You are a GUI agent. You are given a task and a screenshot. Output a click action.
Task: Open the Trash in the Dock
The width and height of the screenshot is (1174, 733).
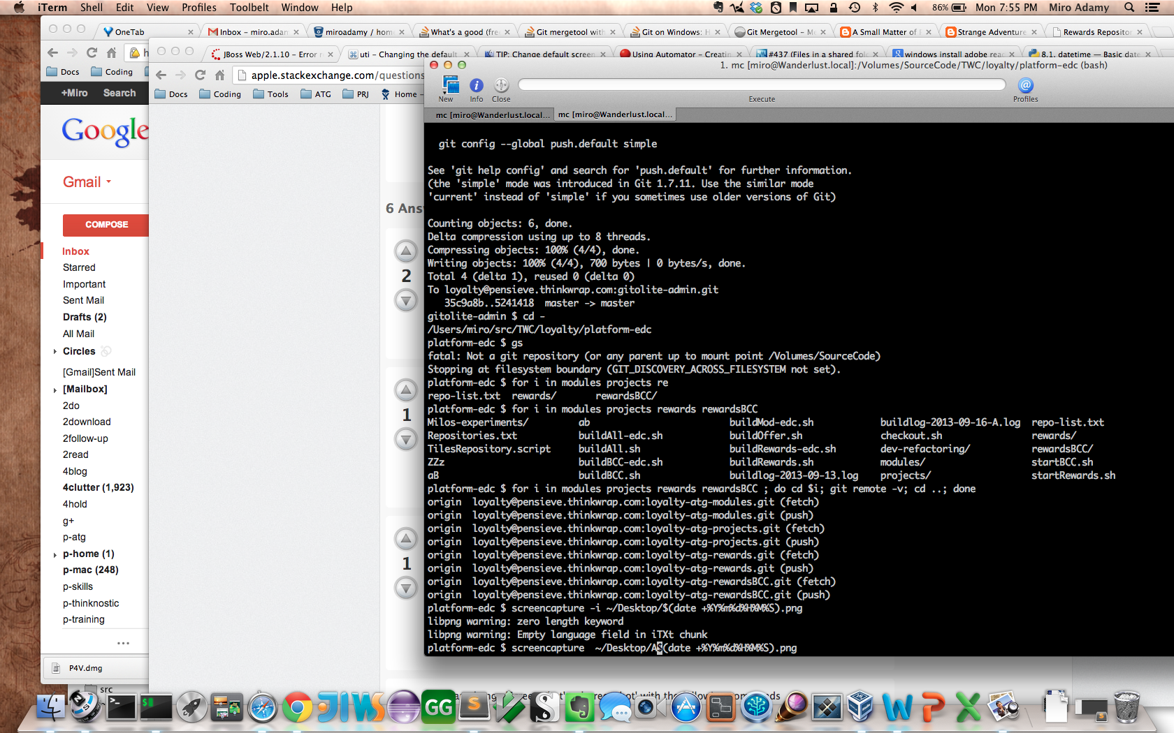[1126, 706]
